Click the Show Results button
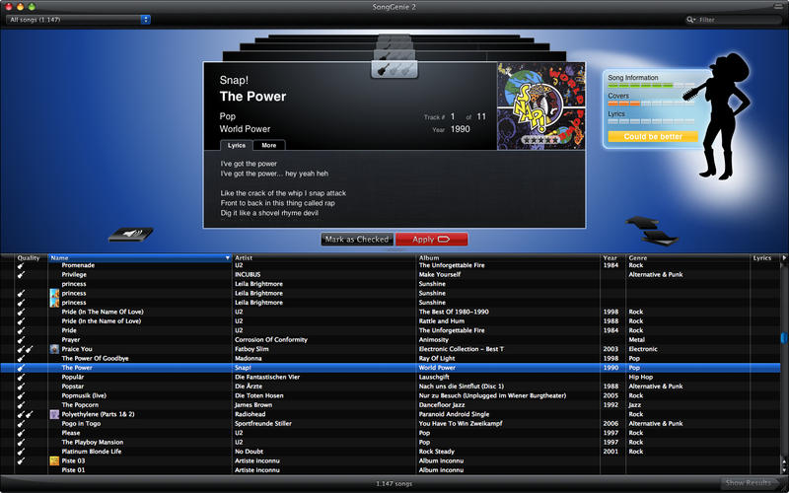Image resolution: width=789 pixels, height=493 pixels. click(752, 483)
